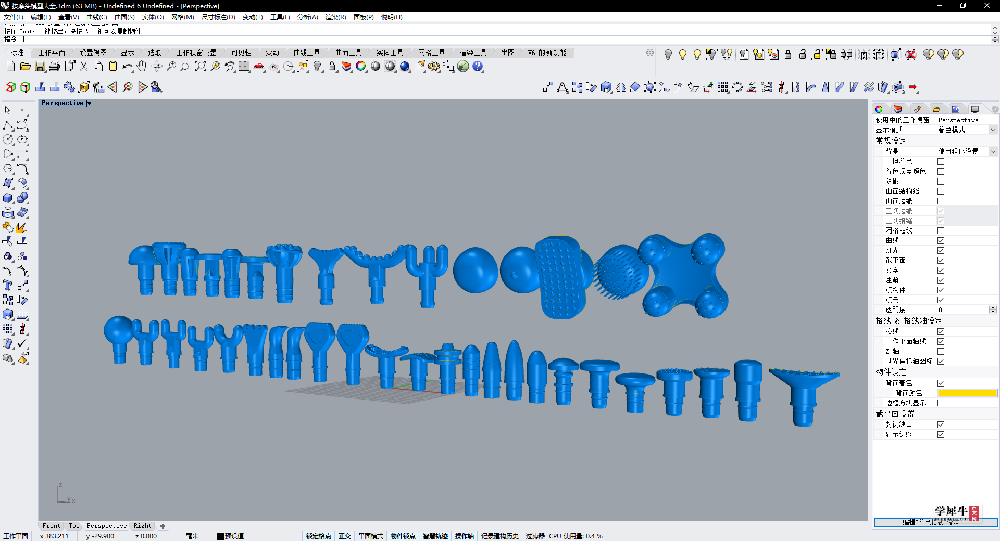The height and width of the screenshot is (541, 1000).
Task: Click the 透明度 stepper arrows
Action: click(993, 310)
